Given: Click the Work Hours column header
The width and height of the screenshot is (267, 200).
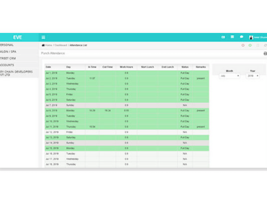Looking at the screenshot, I should pyautogui.click(x=127, y=67).
